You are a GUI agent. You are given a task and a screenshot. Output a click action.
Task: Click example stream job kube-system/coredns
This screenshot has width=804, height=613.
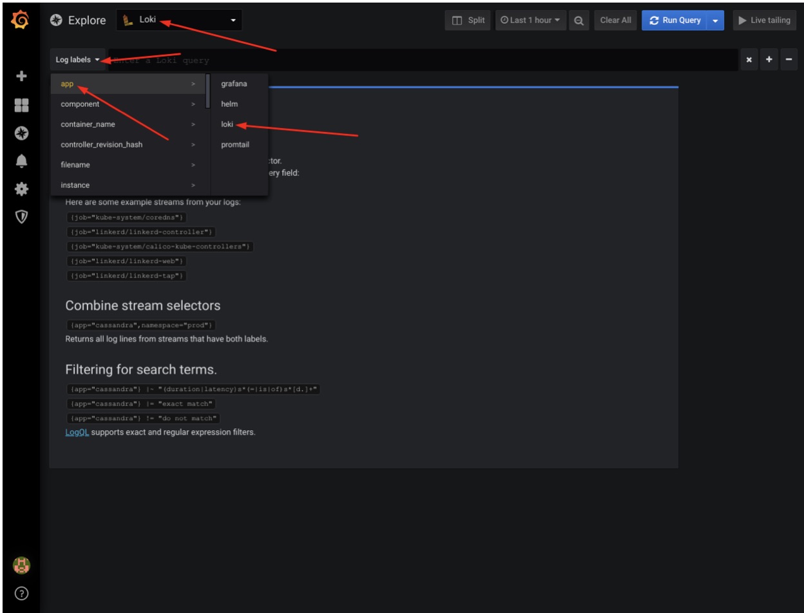[126, 218]
